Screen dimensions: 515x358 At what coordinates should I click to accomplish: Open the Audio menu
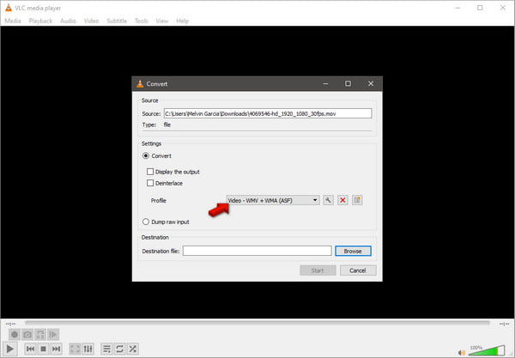point(68,21)
